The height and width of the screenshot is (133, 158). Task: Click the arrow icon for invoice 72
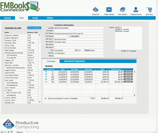[x=46, y=72]
